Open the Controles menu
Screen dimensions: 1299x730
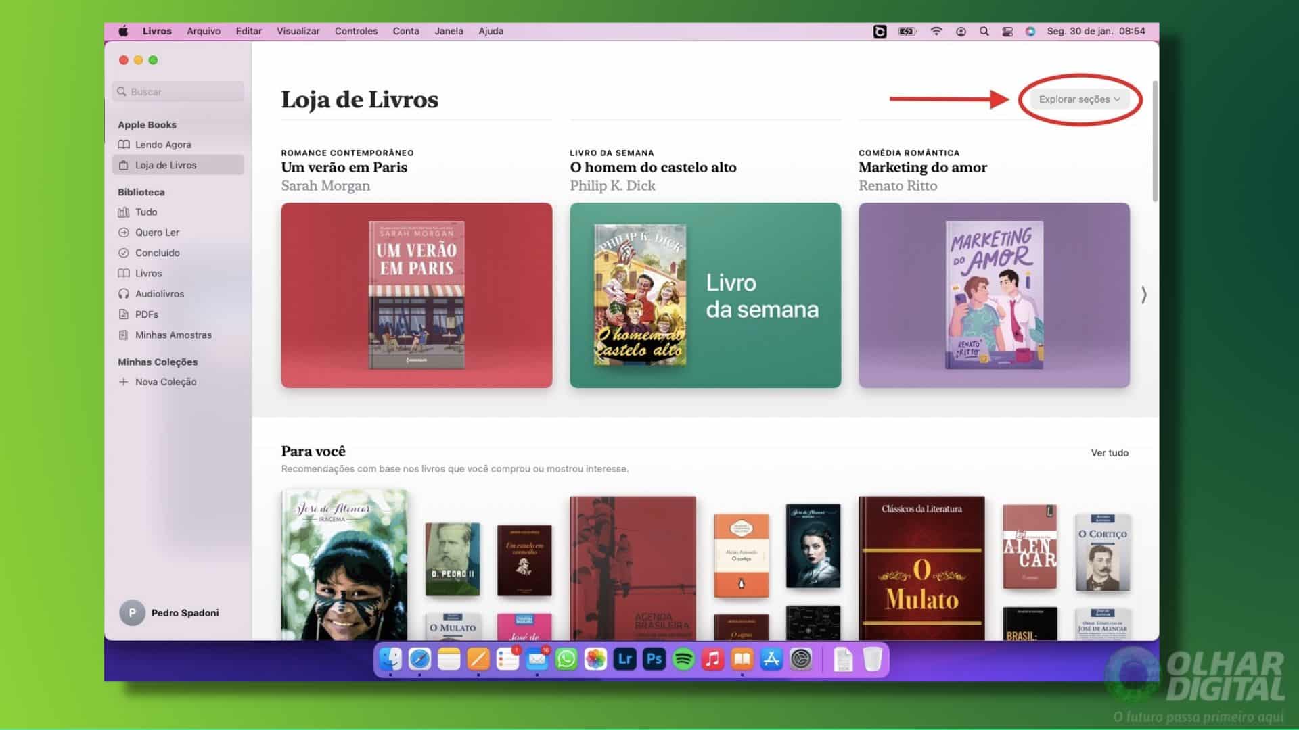[x=356, y=31]
